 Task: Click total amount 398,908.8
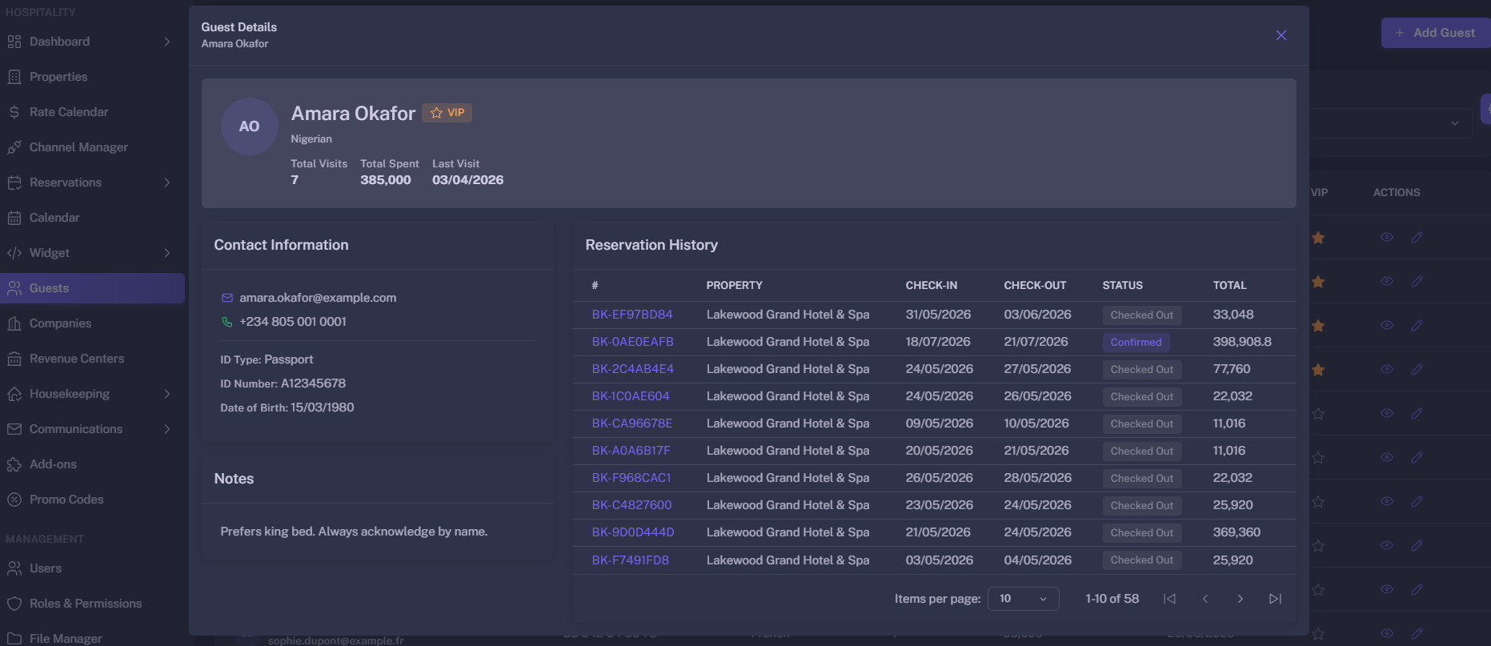[1242, 342]
